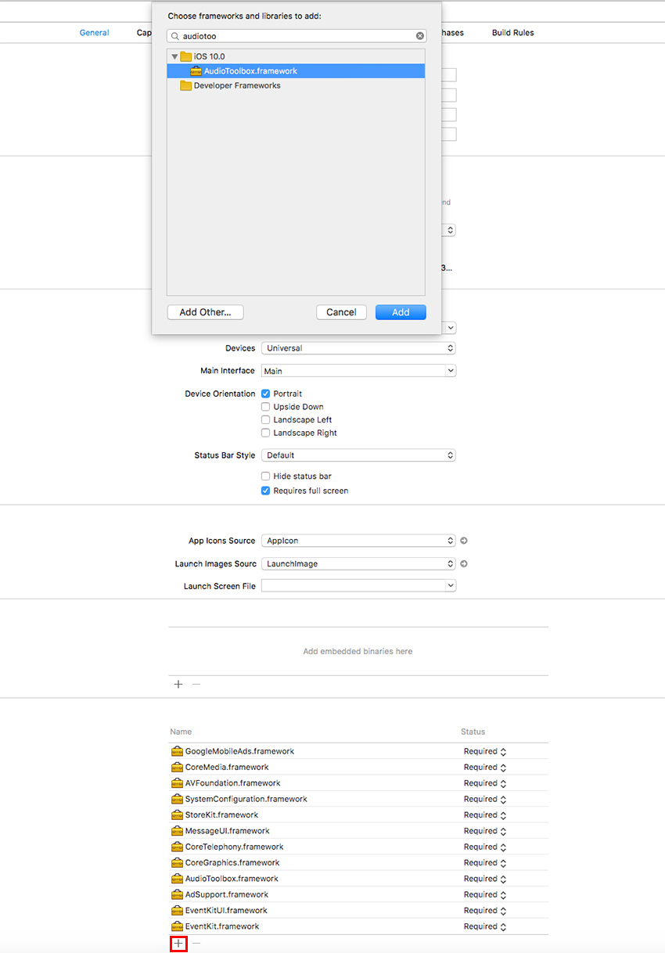Image resolution: width=665 pixels, height=953 pixels.
Task: Open Launch Screen File combo box
Action: (x=358, y=586)
